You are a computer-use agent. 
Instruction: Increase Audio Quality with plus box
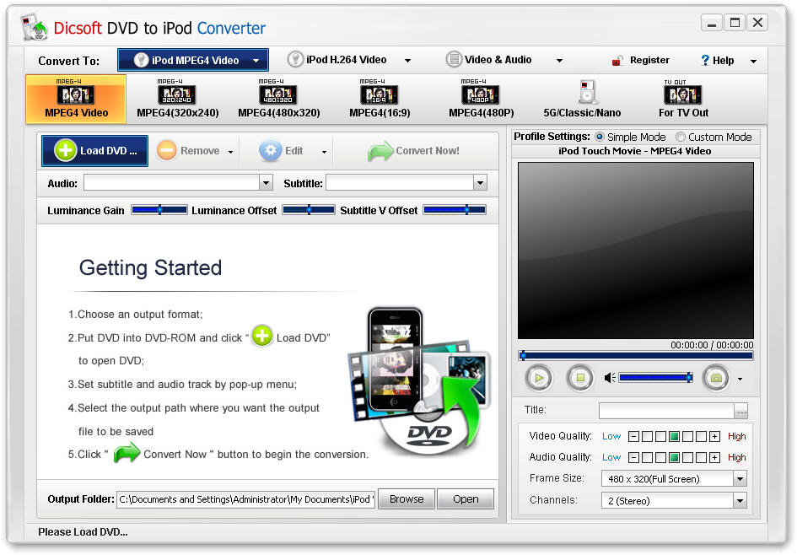pyautogui.click(x=714, y=458)
